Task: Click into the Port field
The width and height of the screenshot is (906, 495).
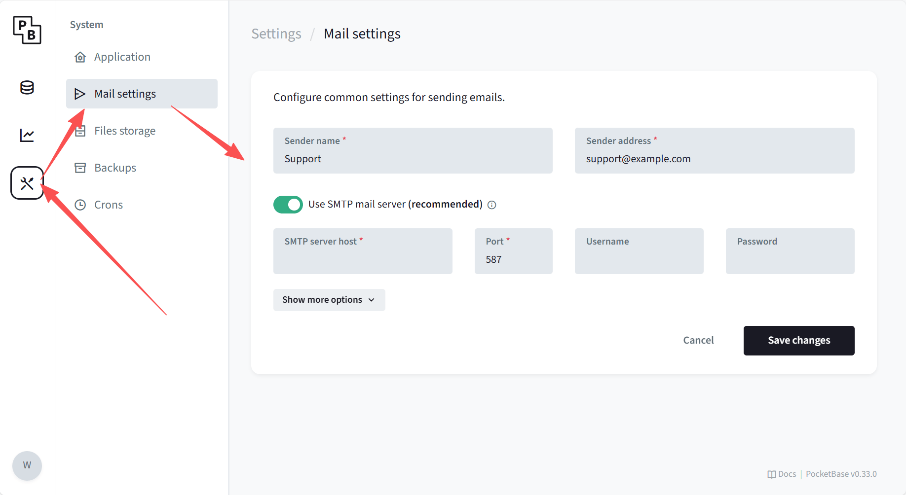Action: (x=513, y=259)
